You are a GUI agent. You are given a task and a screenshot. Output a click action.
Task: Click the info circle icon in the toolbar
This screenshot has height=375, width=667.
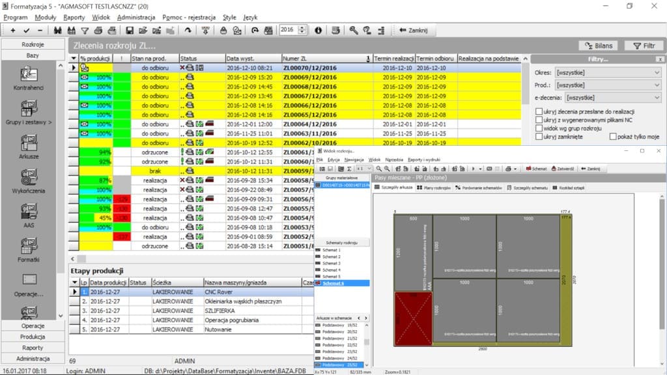point(319,30)
